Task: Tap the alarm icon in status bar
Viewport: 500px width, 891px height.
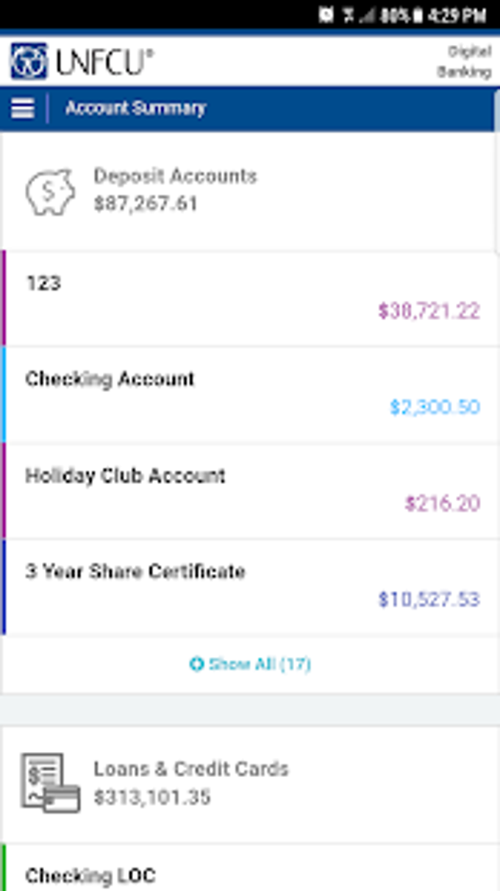Action: [x=326, y=15]
